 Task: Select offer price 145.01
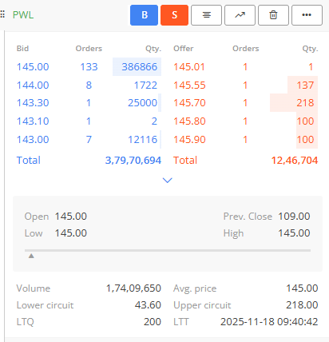(189, 67)
